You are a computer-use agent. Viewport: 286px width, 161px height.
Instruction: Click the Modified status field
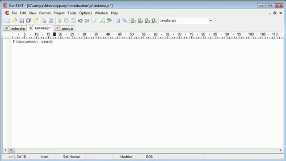126,157
